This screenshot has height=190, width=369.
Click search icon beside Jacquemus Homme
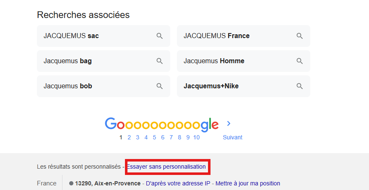[299, 61]
